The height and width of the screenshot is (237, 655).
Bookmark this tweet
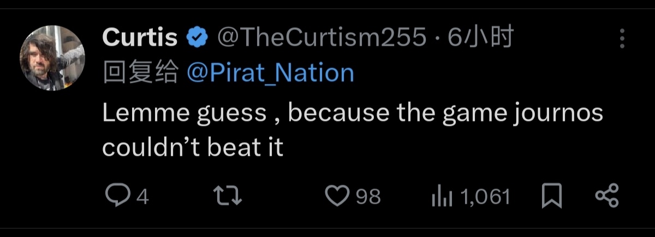pos(551,196)
